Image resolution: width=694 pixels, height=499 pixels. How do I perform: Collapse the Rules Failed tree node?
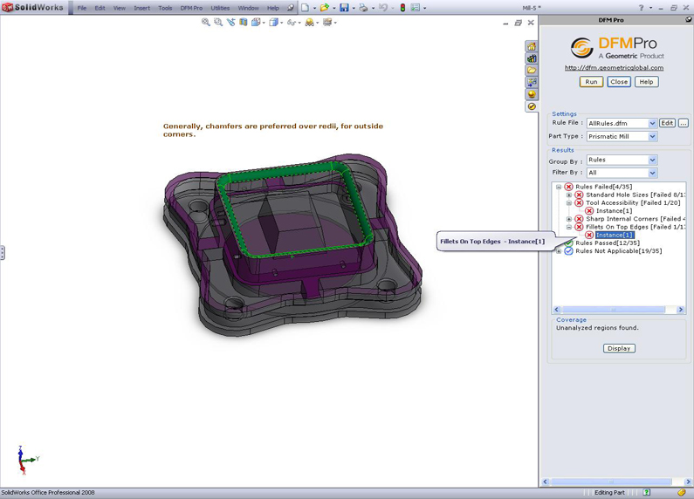pos(559,187)
